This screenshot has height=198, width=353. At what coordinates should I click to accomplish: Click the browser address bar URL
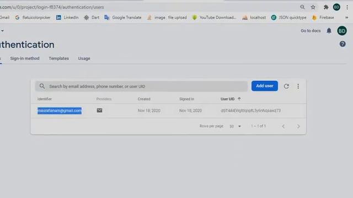52,7
